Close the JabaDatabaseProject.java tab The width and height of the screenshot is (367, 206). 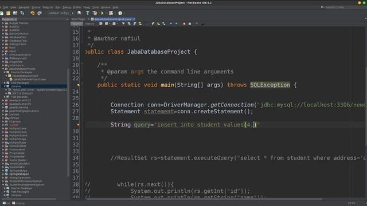point(134,19)
